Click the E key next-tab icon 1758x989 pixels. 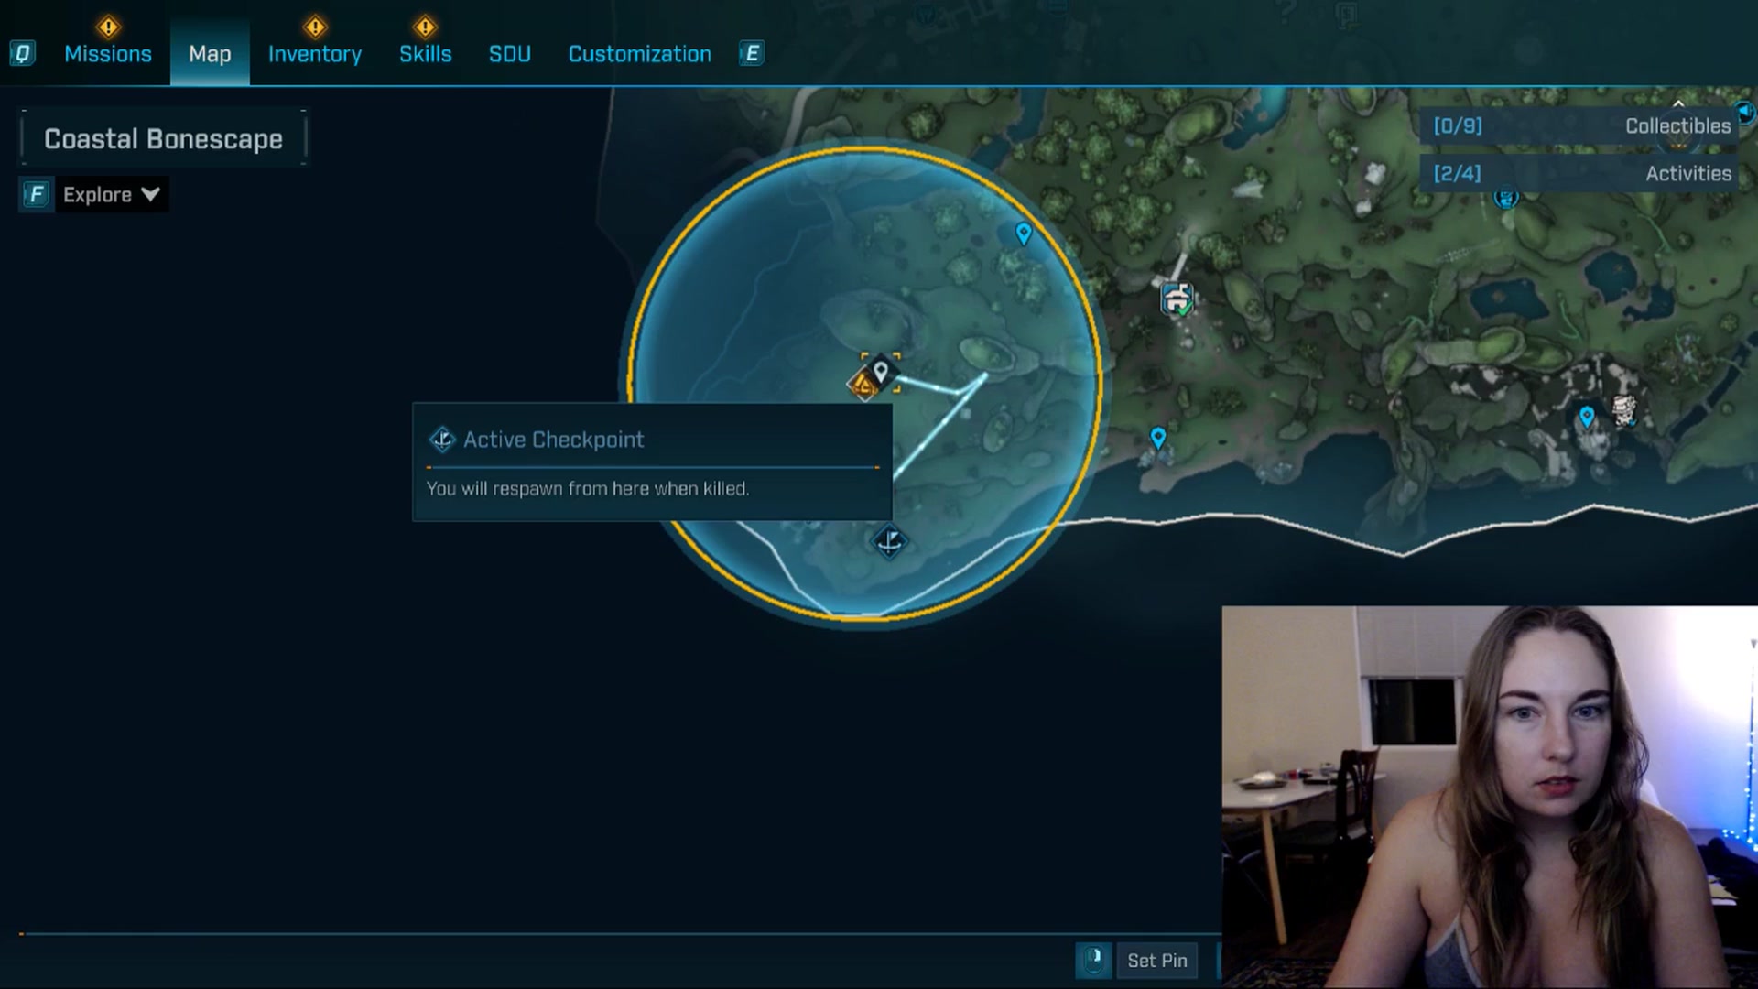pos(752,54)
